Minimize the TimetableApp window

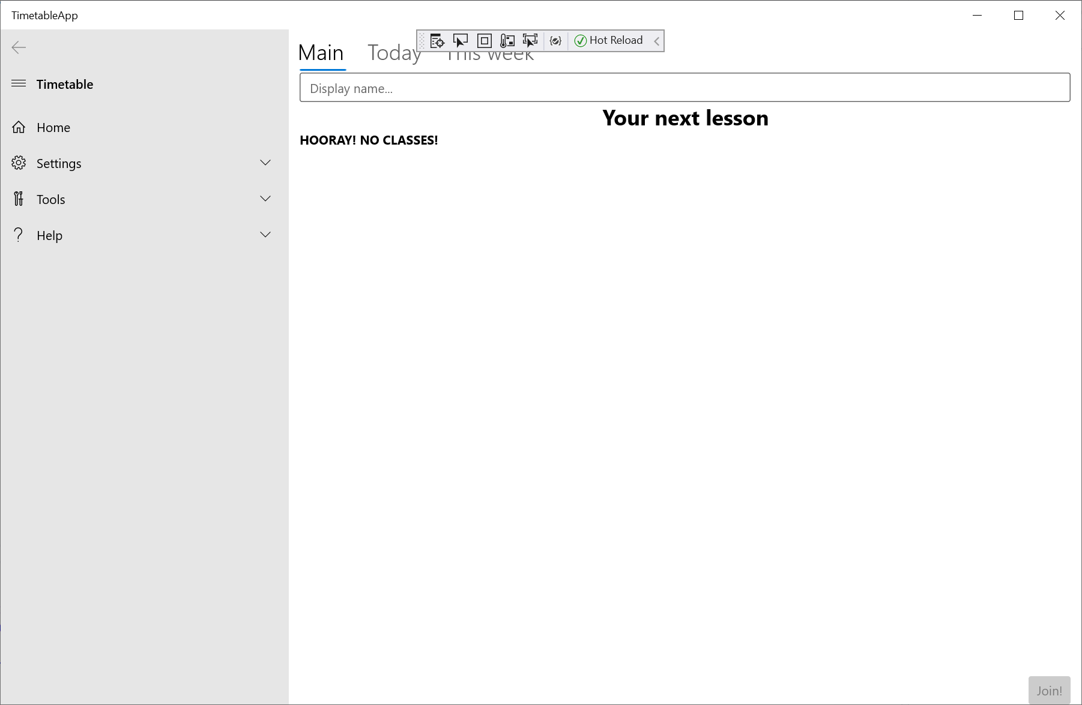coord(977,16)
